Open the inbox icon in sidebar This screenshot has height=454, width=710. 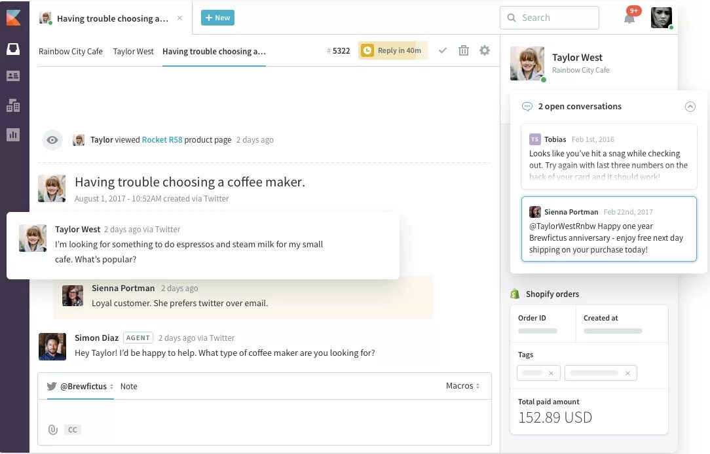pyautogui.click(x=13, y=48)
